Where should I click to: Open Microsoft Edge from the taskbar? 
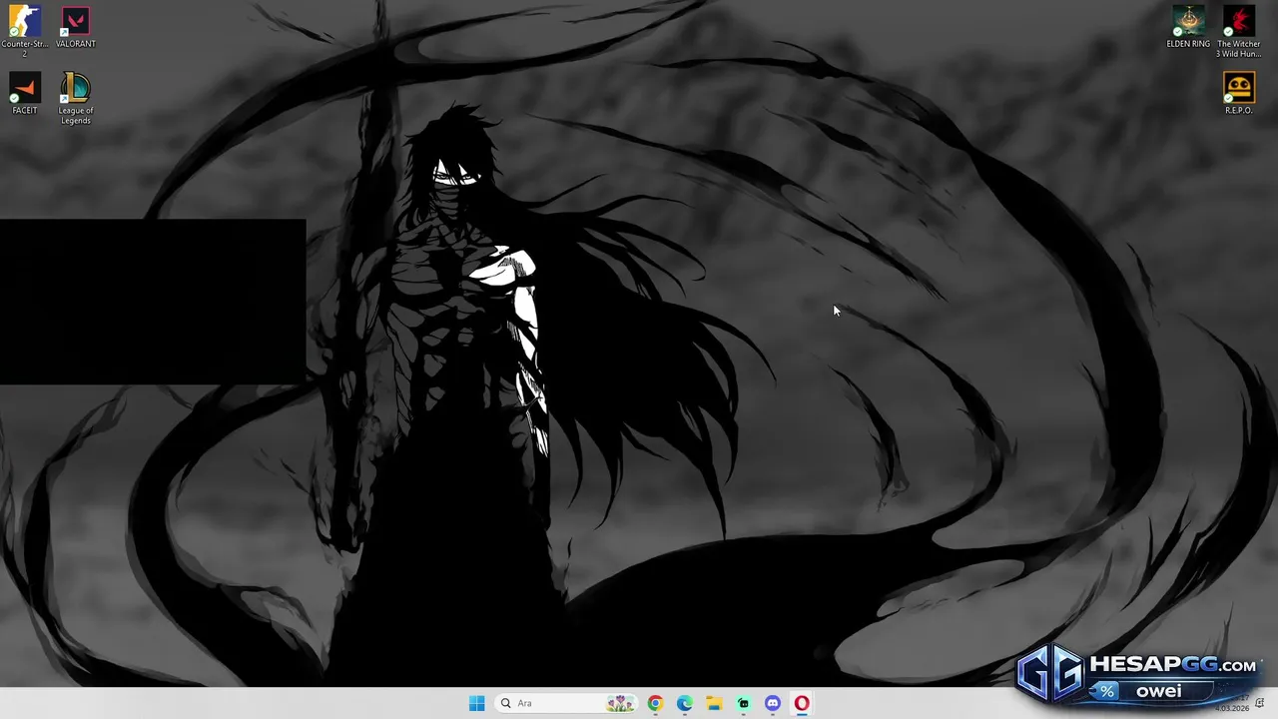[x=684, y=703]
